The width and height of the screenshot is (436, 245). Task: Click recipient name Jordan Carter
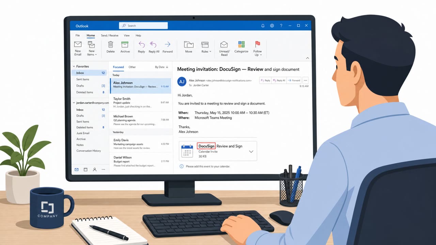pyautogui.click(x=201, y=85)
